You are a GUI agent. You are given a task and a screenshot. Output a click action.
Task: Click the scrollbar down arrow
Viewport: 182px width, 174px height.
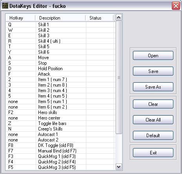pyautogui.click(x=119, y=167)
